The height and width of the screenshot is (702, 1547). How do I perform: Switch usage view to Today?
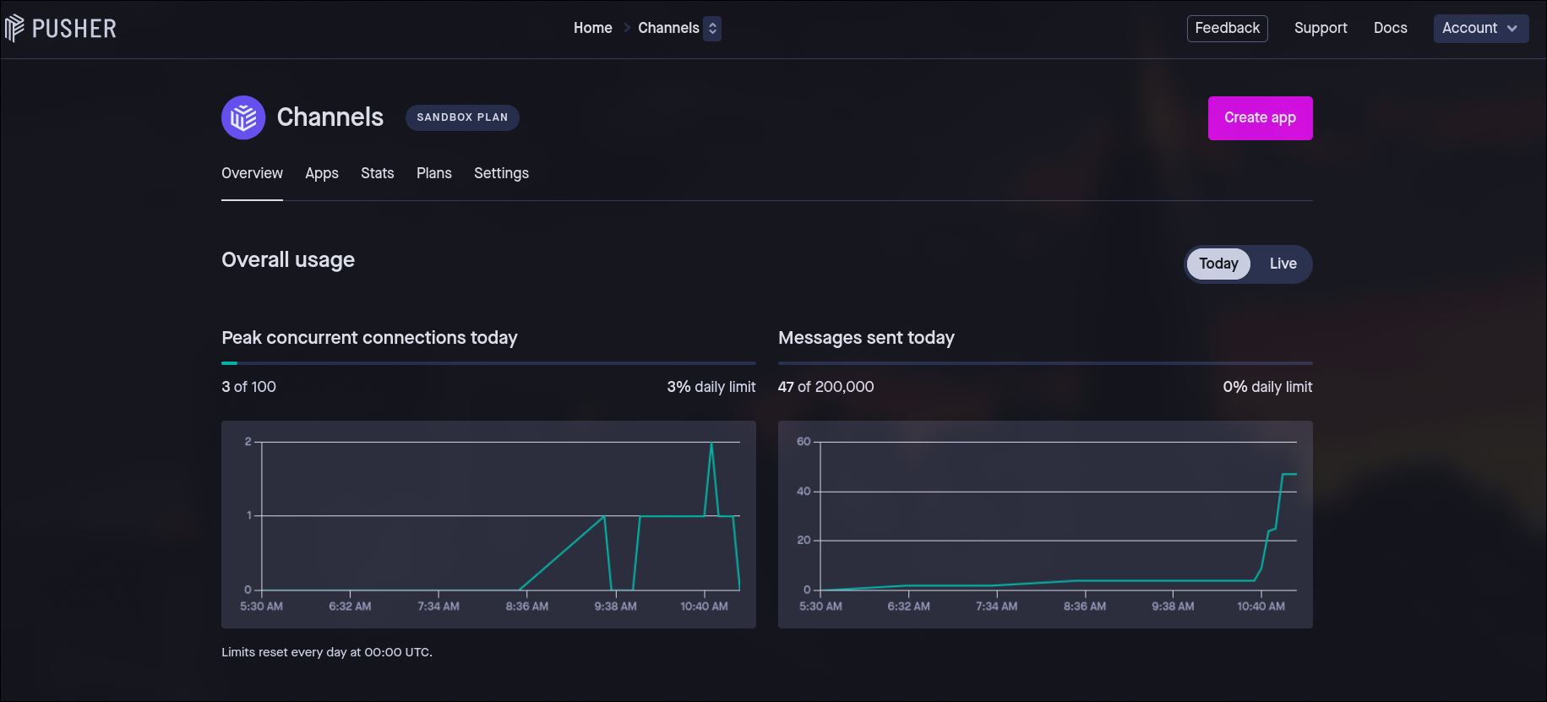click(1218, 264)
